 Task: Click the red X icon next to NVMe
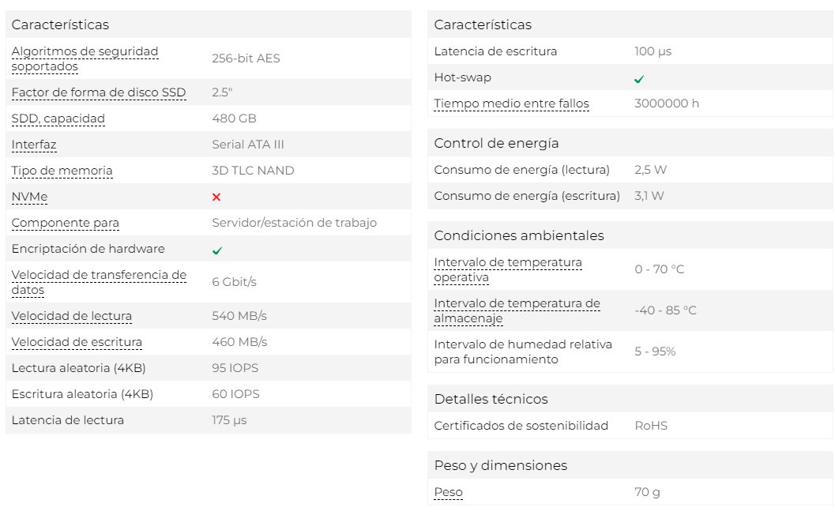[216, 197]
